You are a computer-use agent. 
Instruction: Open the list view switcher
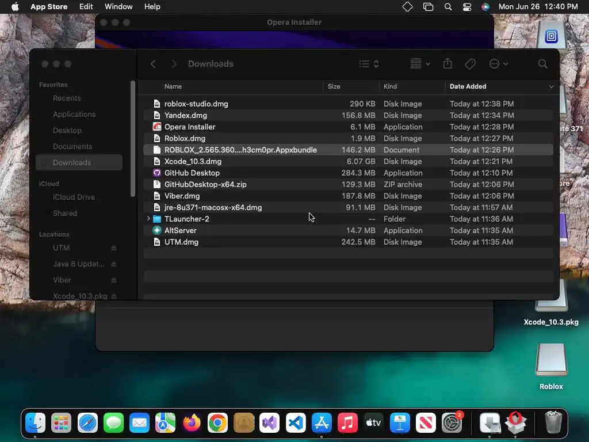tap(369, 64)
